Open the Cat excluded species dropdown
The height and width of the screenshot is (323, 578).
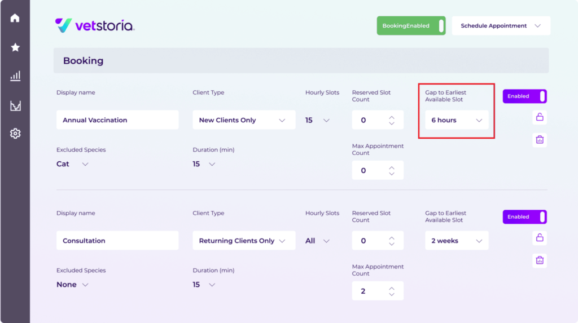click(73, 164)
